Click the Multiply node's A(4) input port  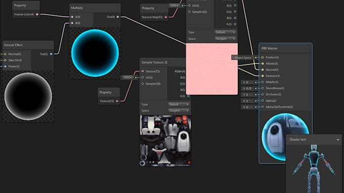click(72, 17)
